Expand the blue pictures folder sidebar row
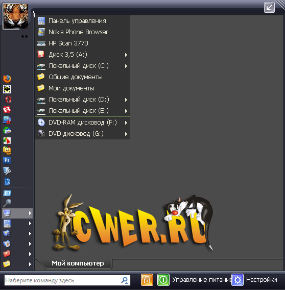Image resolution: width=285 pixels, height=290 pixels. click(x=17, y=244)
